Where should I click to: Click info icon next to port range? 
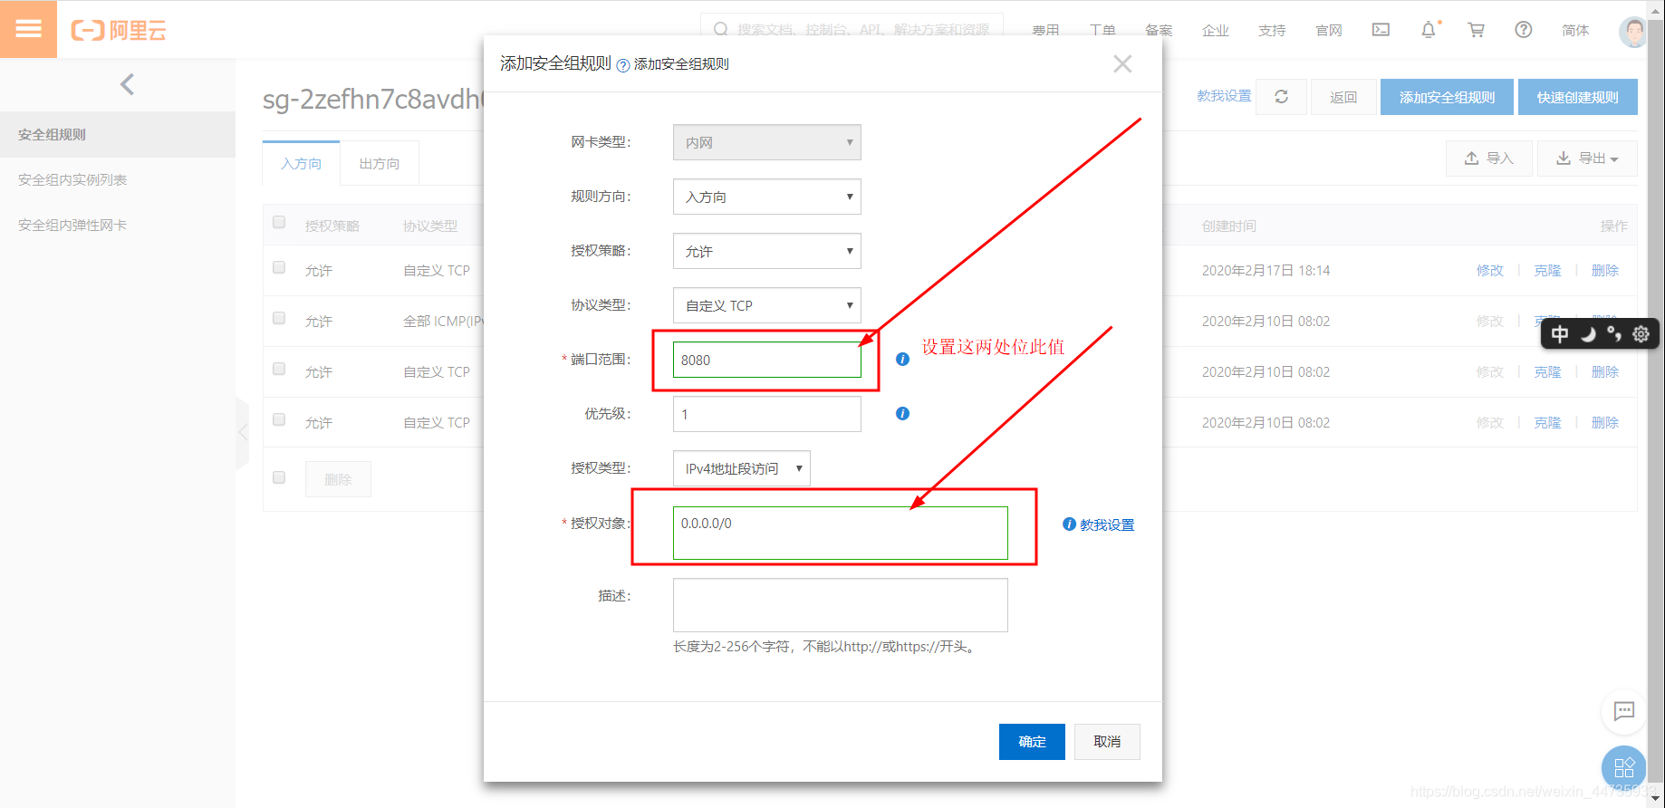click(x=902, y=360)
